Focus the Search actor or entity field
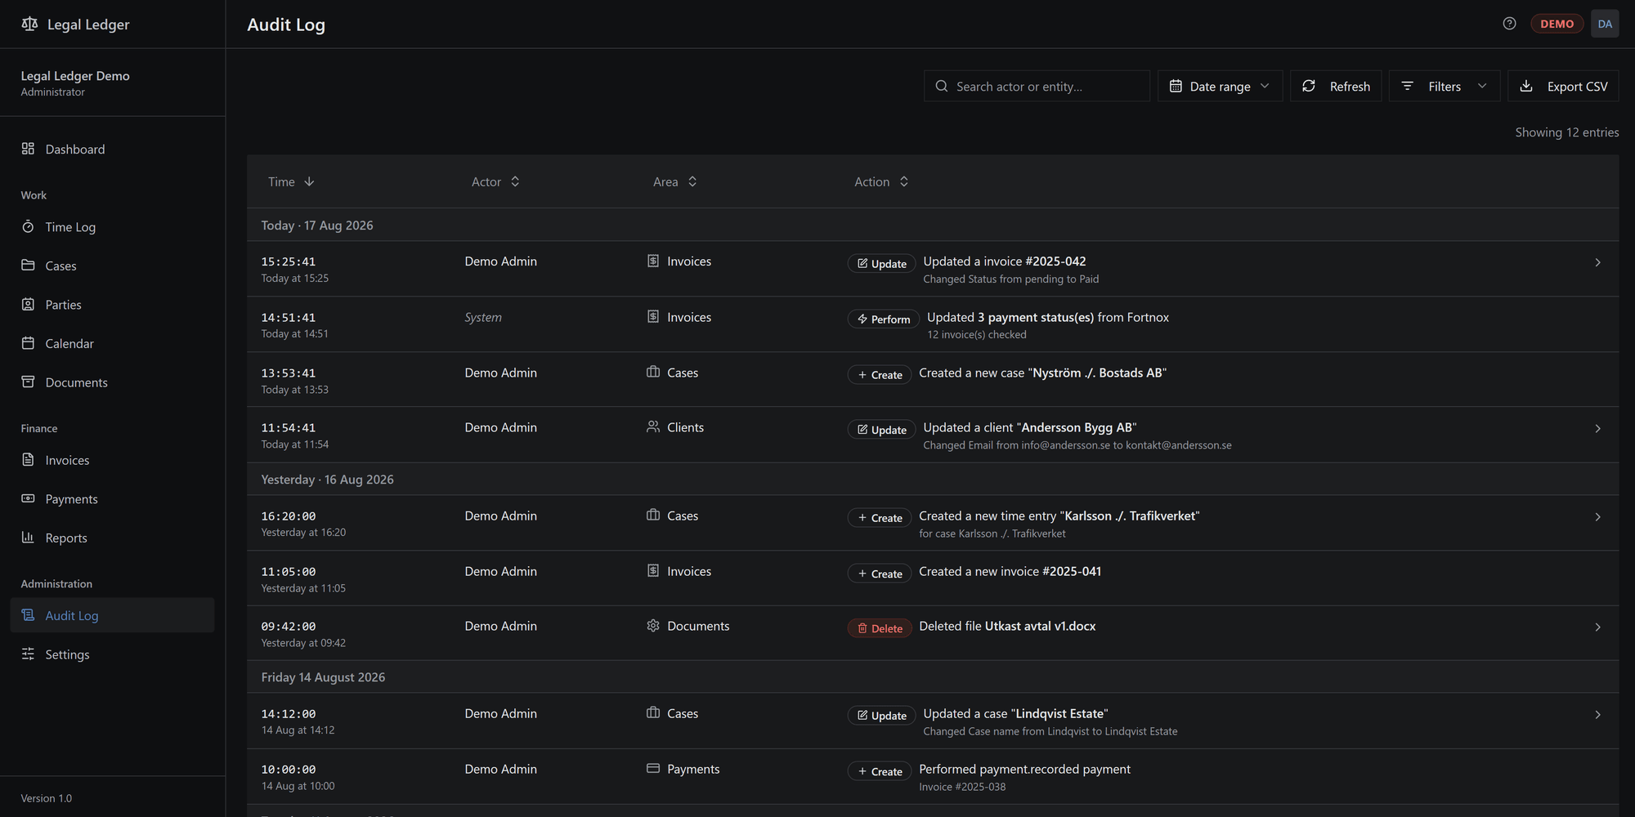The width and height of the screenshot is (1635, 817). (1037, 86)
